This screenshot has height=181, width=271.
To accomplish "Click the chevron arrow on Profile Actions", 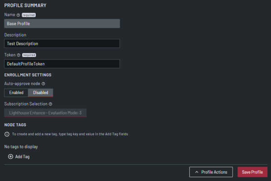I will [x=196, y=172].
